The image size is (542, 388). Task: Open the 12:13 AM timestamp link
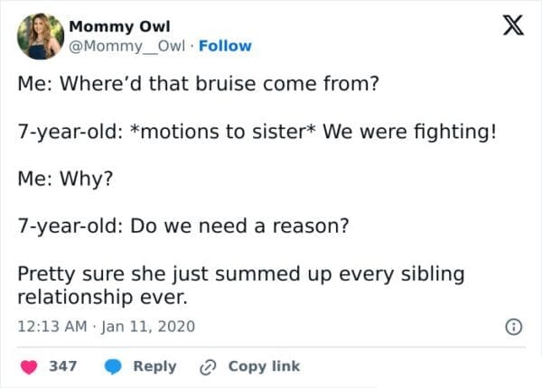click(x=50, y=325)
